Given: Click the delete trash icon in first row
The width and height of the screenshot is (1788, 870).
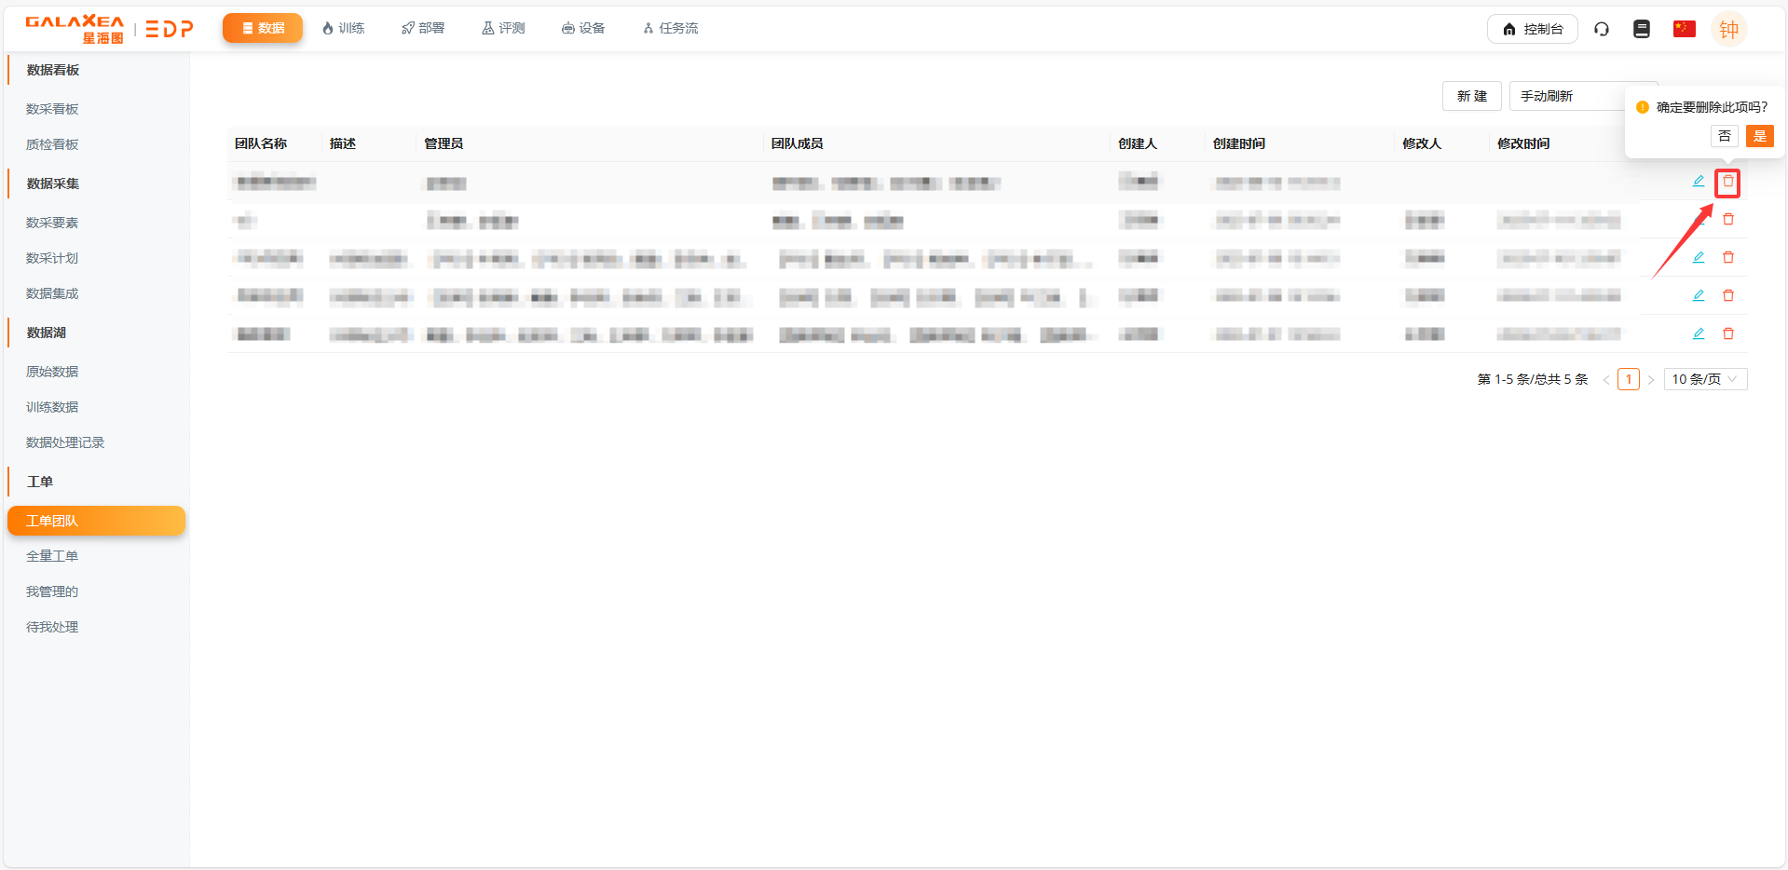Looking at the screenshot, I should pos(1727,182).
